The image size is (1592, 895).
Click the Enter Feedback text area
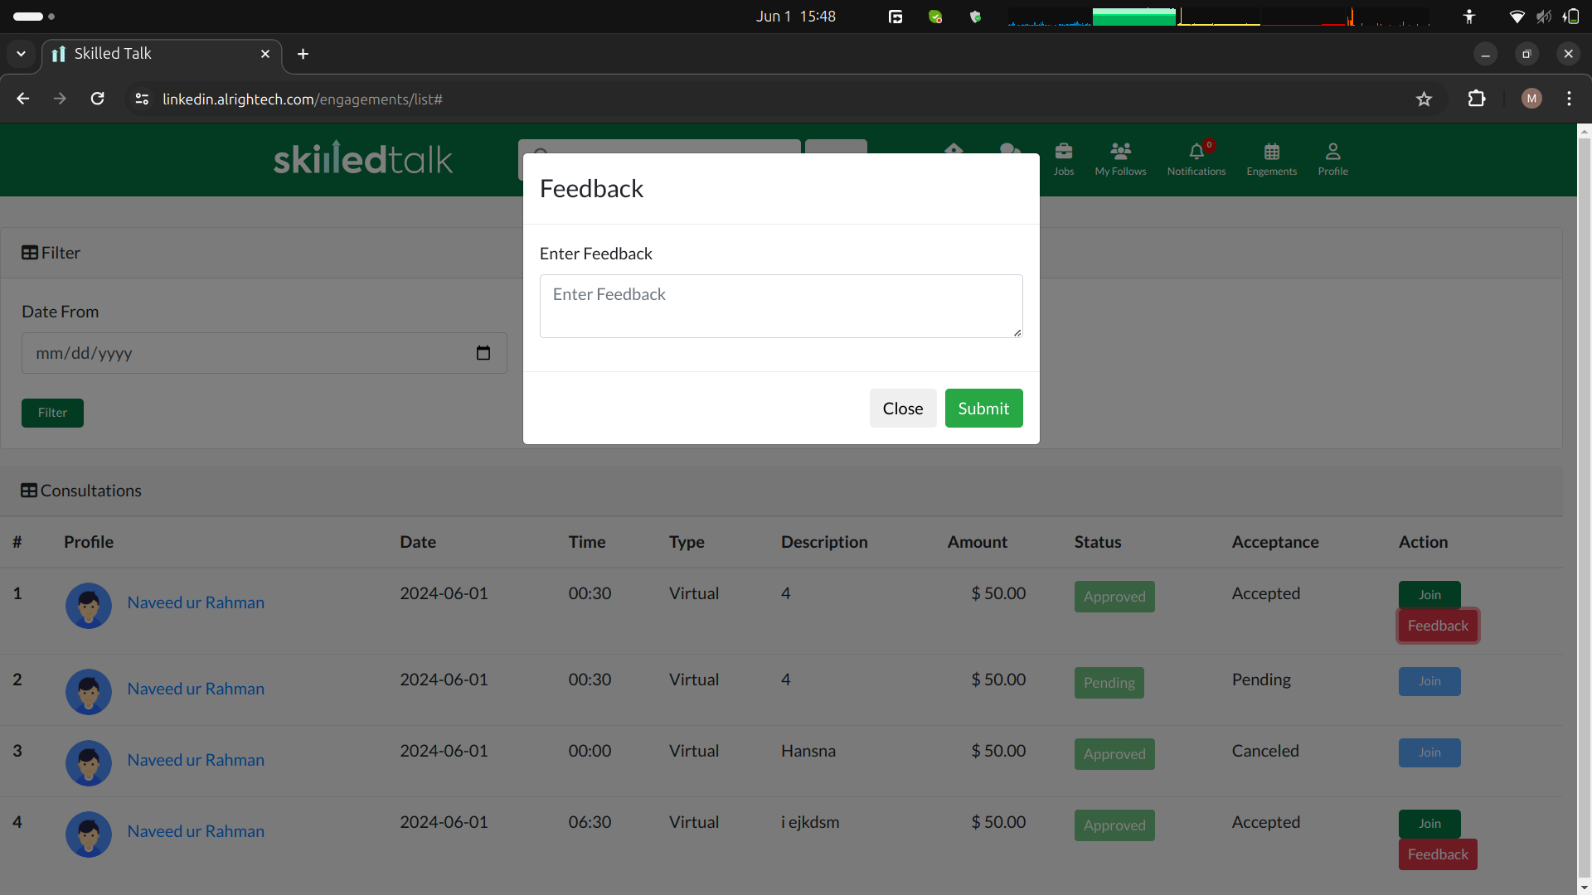pos(780,306)
